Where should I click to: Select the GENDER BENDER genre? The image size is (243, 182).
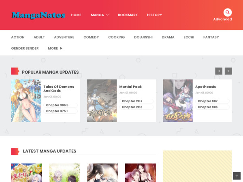tap(25, 49)
